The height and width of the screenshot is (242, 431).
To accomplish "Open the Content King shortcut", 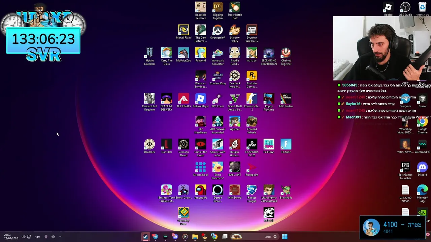I will (218, 78).
